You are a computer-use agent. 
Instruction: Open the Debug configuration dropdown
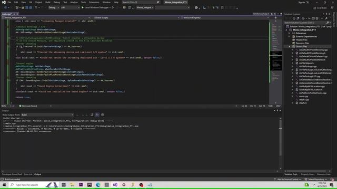point(54,7)
